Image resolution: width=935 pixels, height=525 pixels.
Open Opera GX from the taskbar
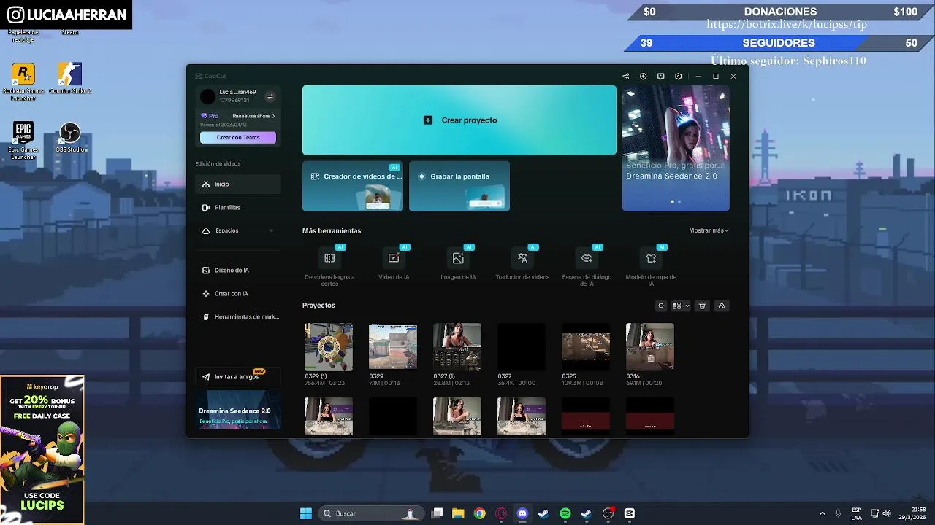[x=501, y=513]
